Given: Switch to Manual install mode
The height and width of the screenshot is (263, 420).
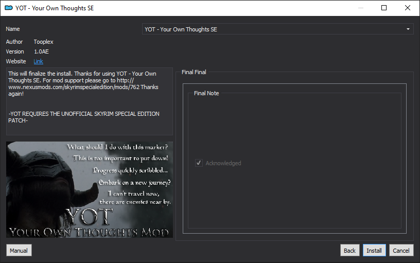Looking at the screenshot, I should (x=19, y=250).
